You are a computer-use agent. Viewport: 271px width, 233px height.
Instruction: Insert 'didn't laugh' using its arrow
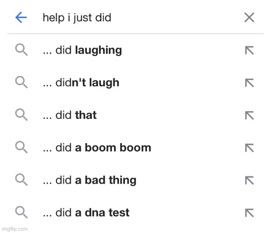(x=250, y=83)
